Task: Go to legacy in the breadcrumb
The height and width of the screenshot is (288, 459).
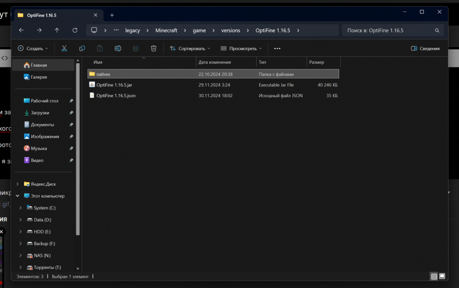Action: coord(133,30)
